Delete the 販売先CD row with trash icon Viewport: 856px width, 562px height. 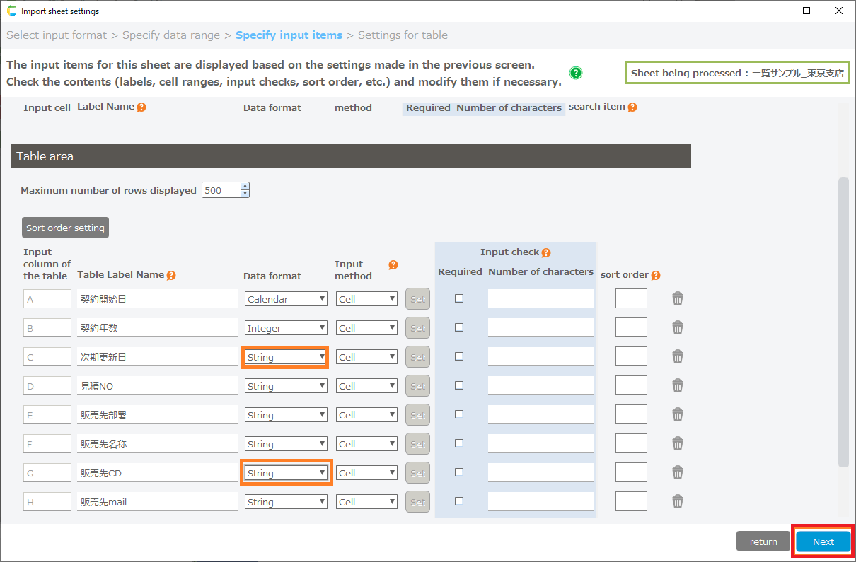[677, 473]
